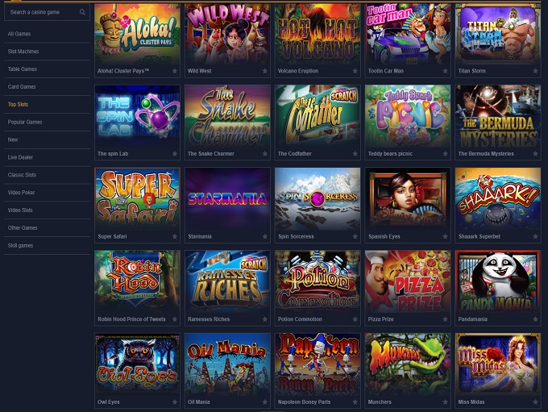The height and width of the screenshot is (412, 548).
Task: Launch the Pandamania game thumbnail
Action: [498, 281]
